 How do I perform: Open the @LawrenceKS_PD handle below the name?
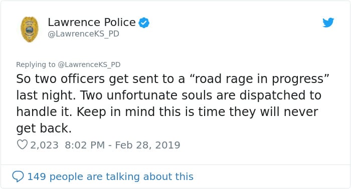pyautogui.click(x=84, y=34)
